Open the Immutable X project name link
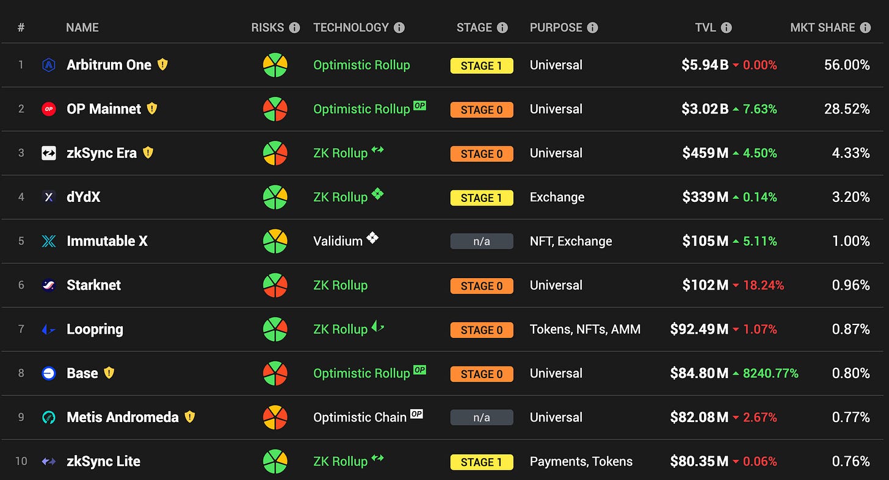889x480 pixels. pos(107,241)
